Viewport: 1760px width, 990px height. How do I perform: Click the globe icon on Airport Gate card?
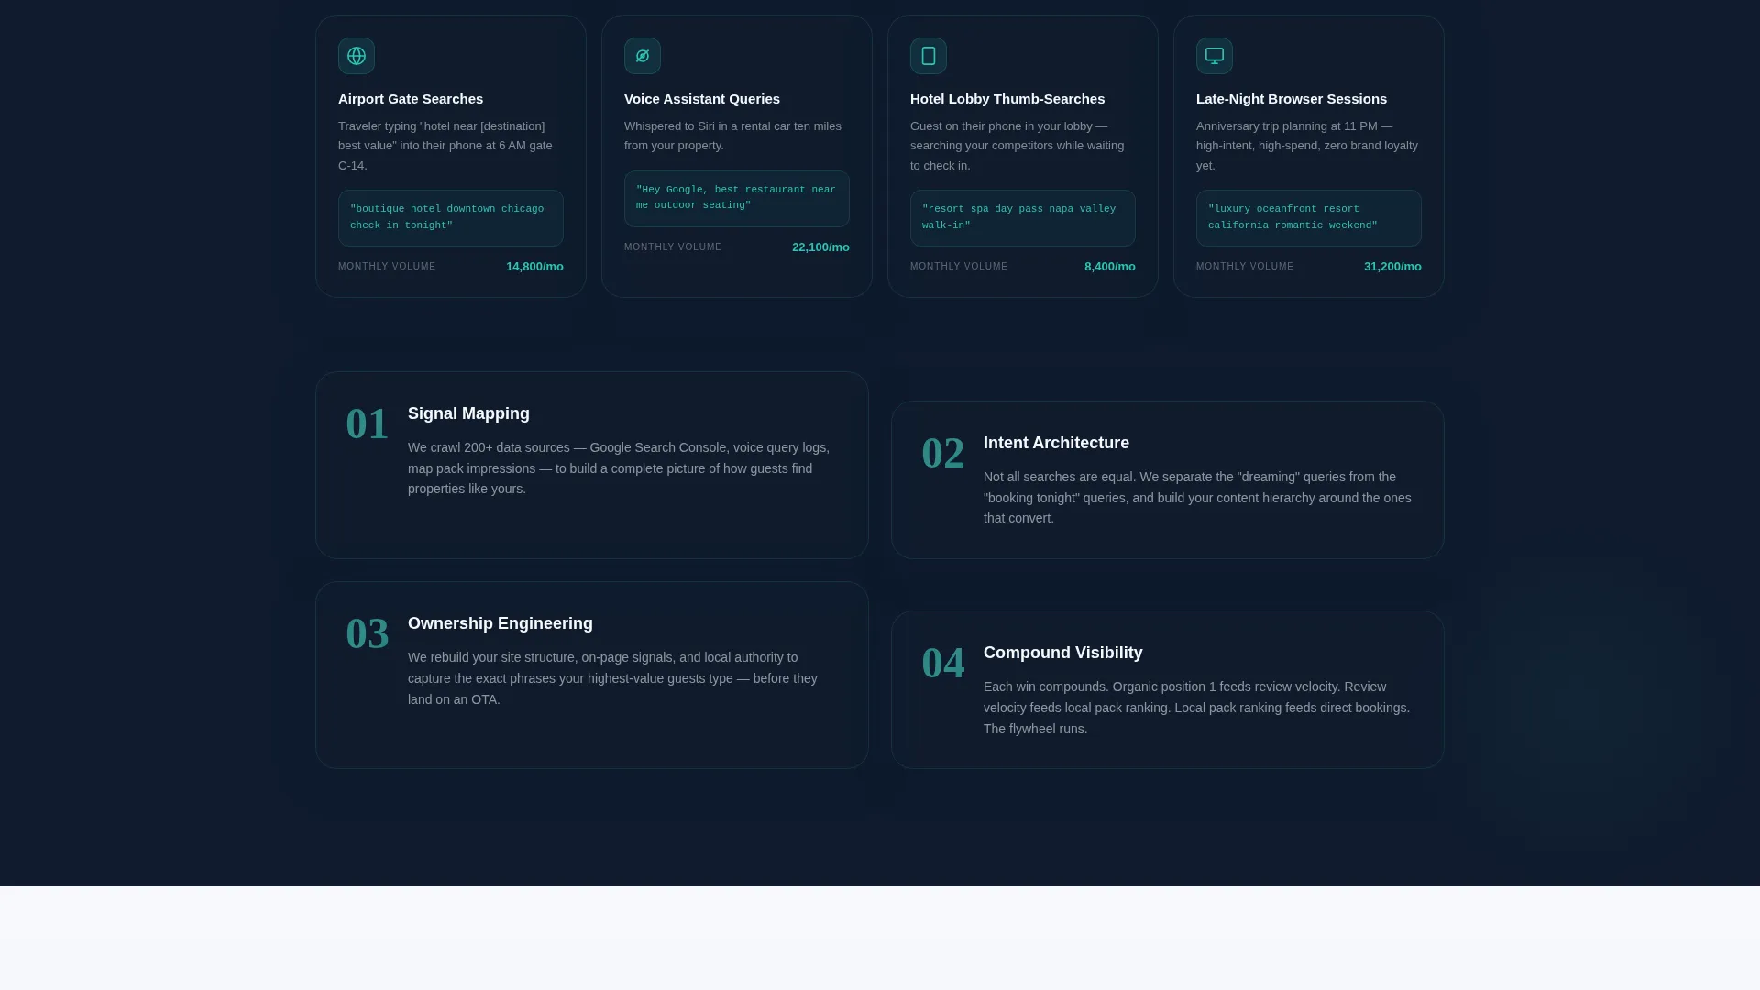[357, 56]
